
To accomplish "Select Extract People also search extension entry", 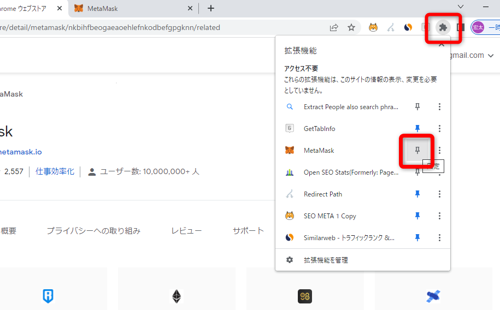I will [351, 107].
